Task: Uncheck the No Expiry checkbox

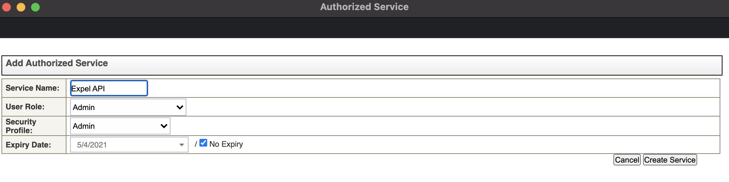Action: [203, 143]
